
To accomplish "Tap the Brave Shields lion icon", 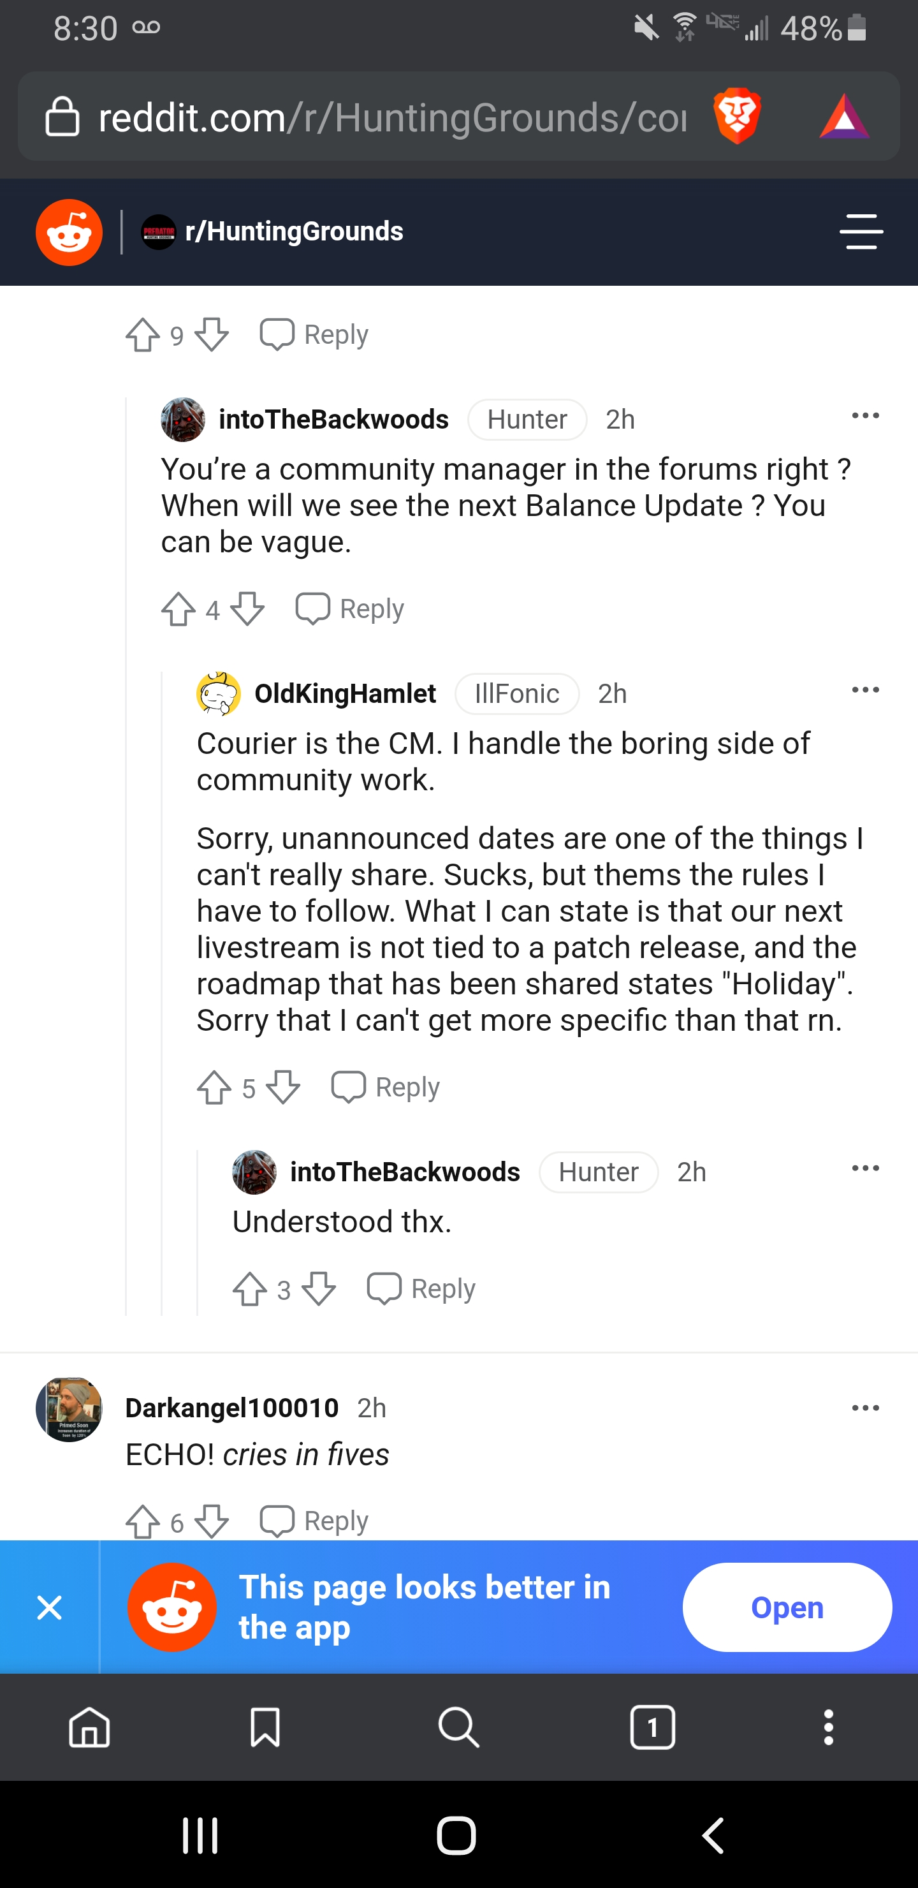I will click(x=737, y=116).
